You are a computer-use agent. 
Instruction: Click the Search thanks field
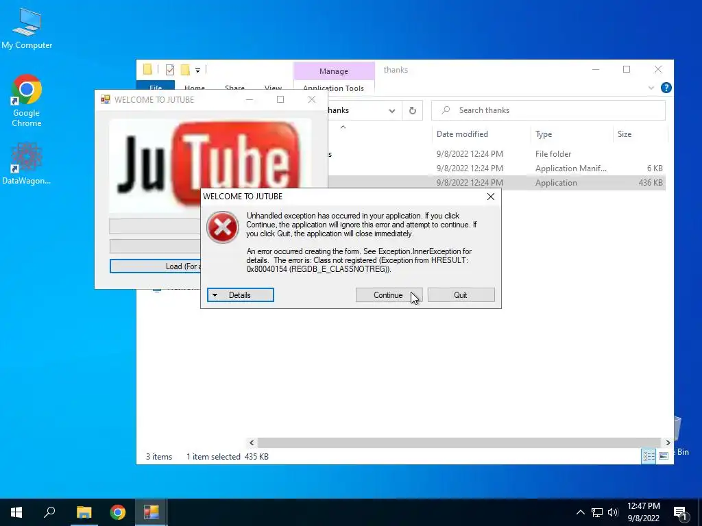pos(548,110)
